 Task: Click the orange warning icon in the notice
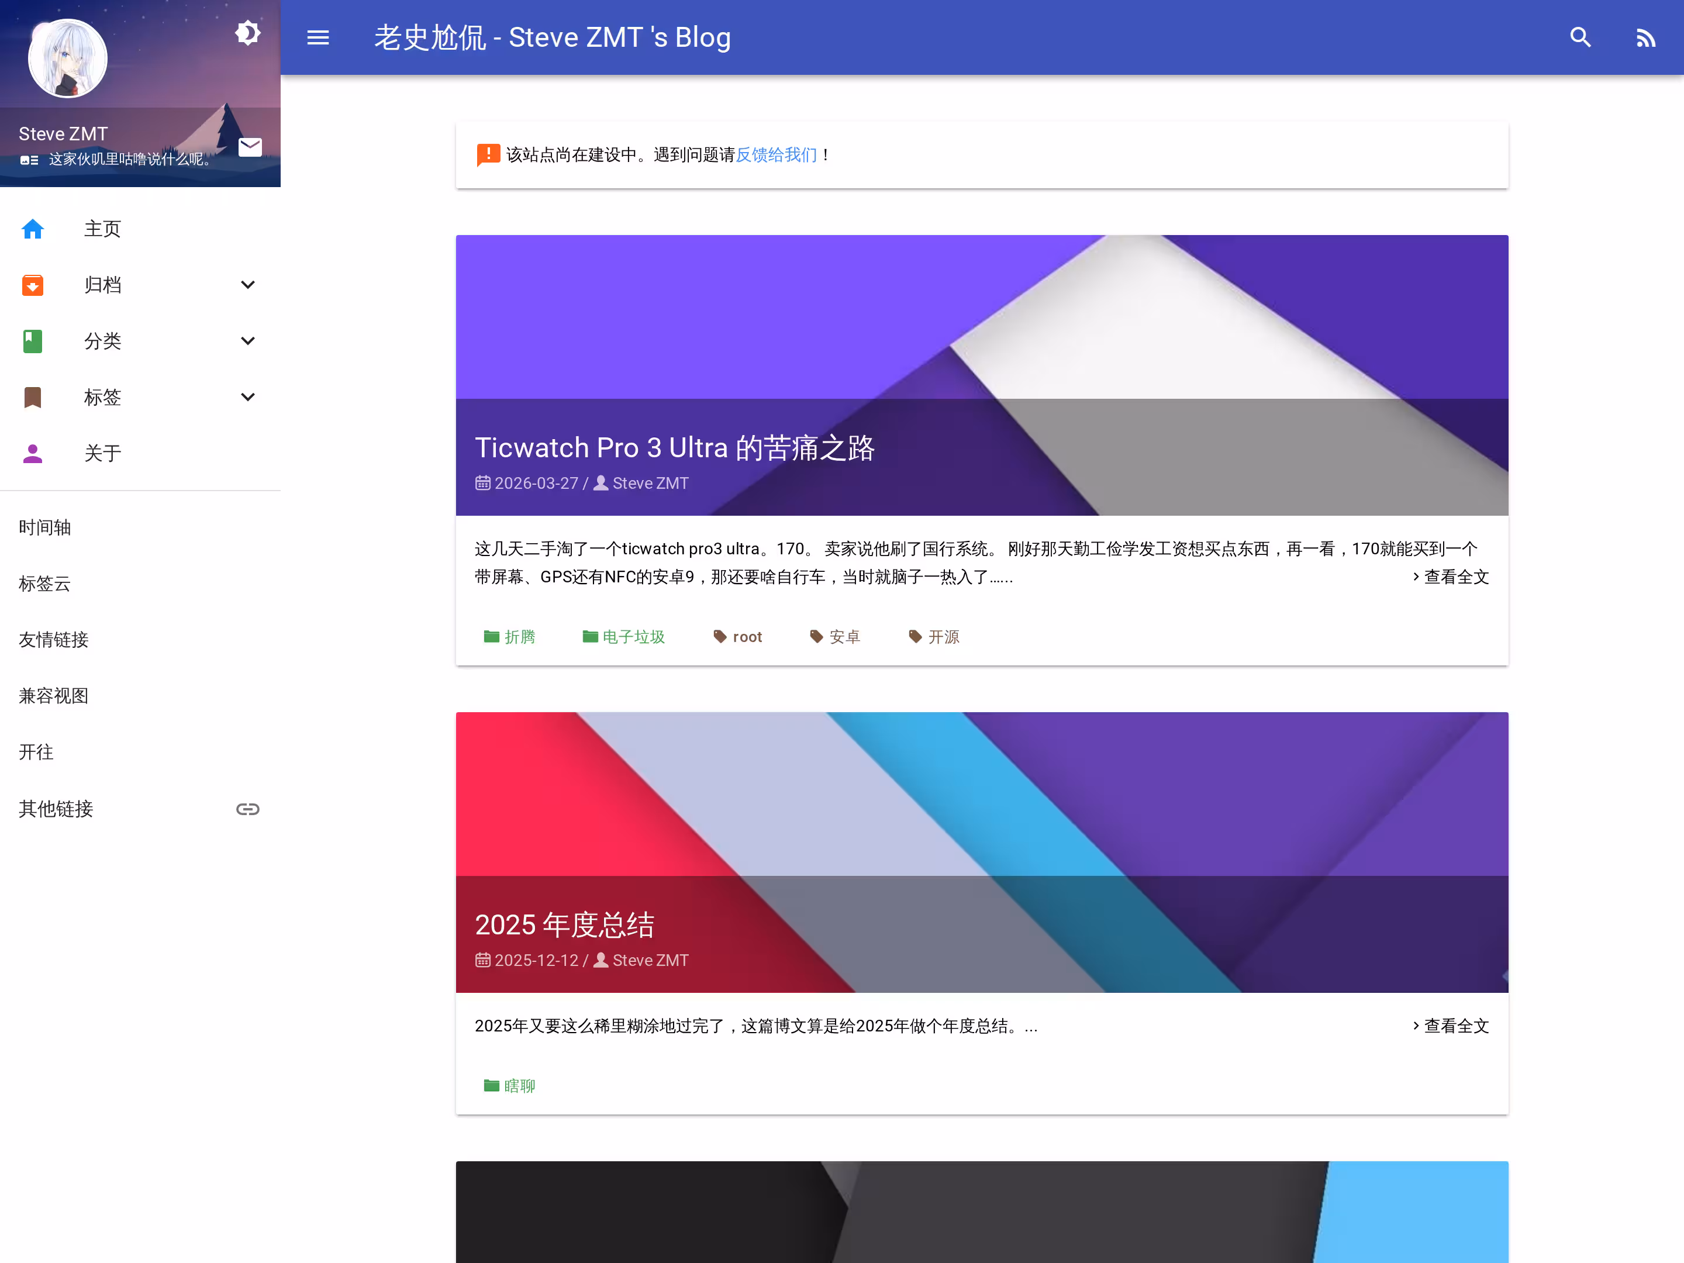coord(488,154)
